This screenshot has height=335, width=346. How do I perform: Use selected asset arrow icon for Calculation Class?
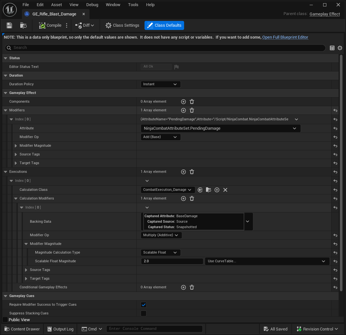pos(200,190)
